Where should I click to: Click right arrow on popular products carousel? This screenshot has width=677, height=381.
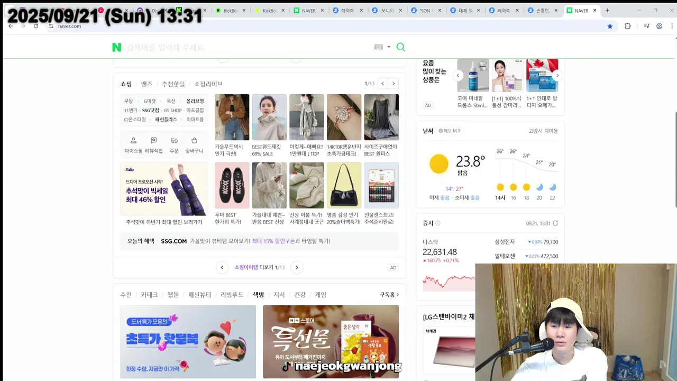tap(557, 75)
